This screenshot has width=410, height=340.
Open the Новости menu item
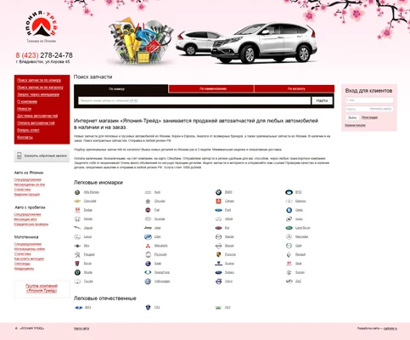click(x=24, y=109)
